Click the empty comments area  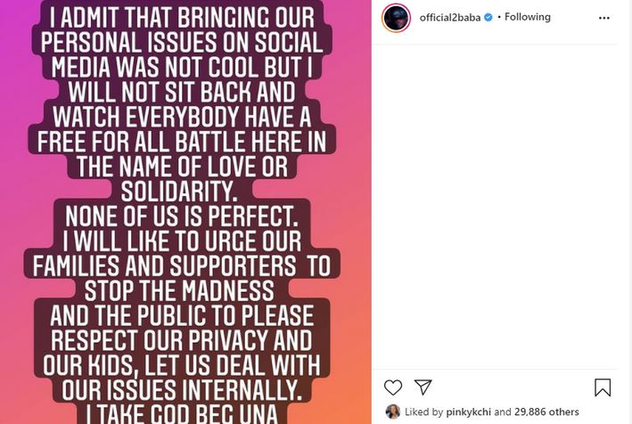(502, 205)
